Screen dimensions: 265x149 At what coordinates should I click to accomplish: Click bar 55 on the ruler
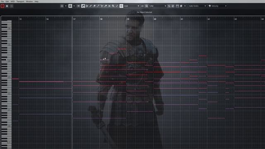click(x=20, y=19)
